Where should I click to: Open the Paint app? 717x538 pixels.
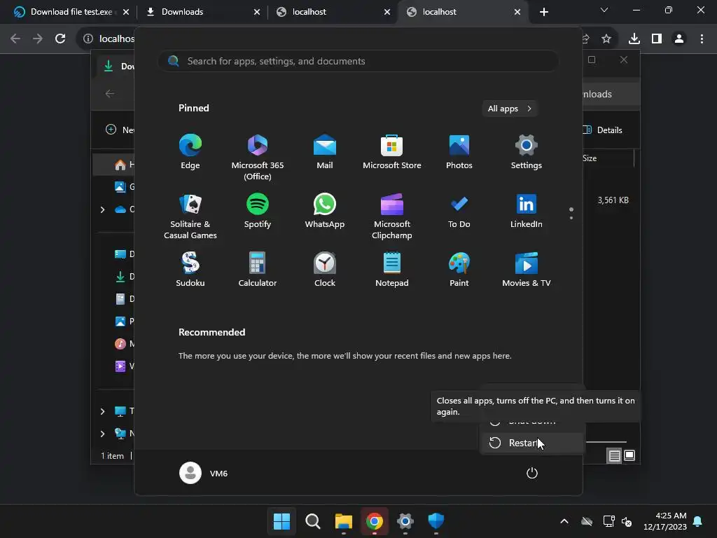point(459,270)
